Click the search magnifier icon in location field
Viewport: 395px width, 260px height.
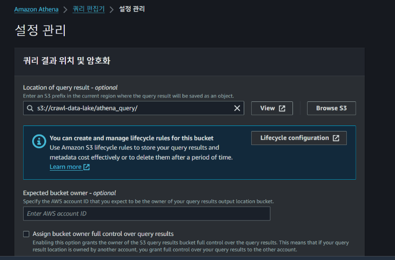tap(30, 108)
